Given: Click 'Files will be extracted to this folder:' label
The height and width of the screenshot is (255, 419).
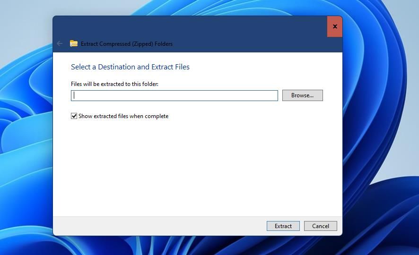Looking at the screenshot, I should [114, 84].
